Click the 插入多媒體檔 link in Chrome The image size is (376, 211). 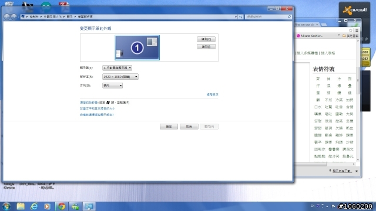point(307,53)
